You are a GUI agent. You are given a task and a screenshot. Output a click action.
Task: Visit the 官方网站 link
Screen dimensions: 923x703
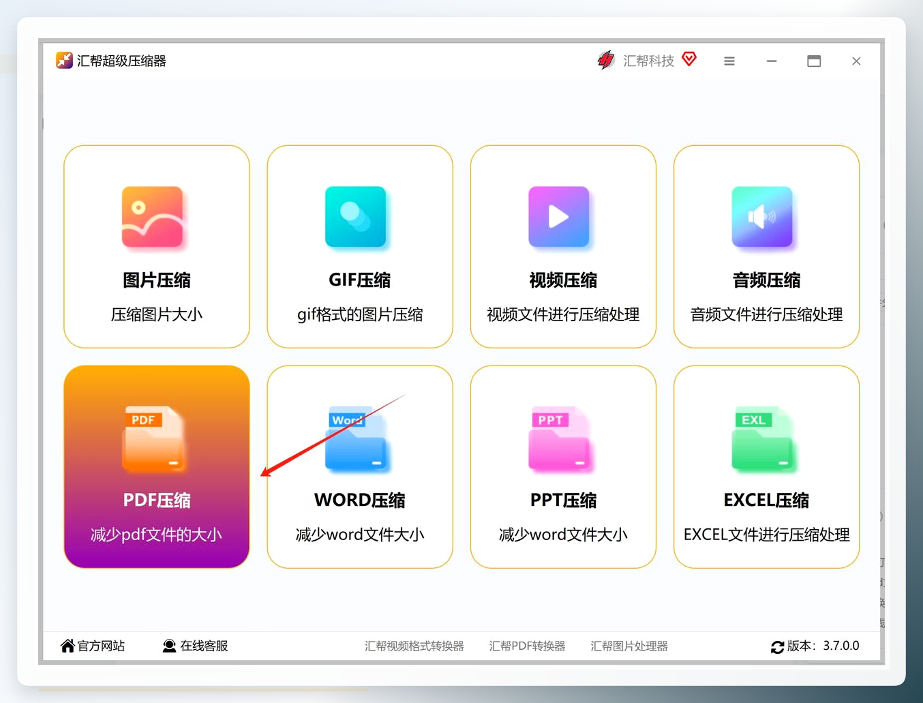[101, 646]
